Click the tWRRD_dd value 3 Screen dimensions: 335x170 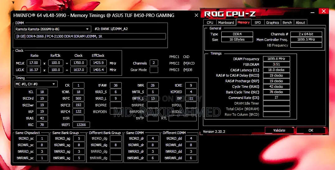tap(191, 151)
